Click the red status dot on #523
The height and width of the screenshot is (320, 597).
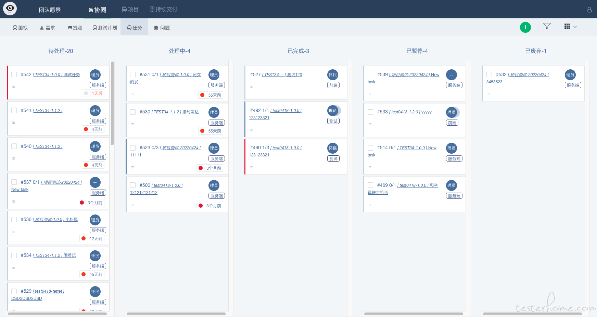click(201, 168)
